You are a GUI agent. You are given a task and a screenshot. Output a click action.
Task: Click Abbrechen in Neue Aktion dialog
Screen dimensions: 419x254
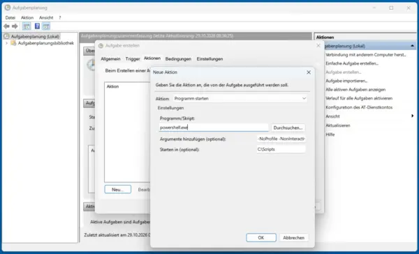click(x=294, y=237)
